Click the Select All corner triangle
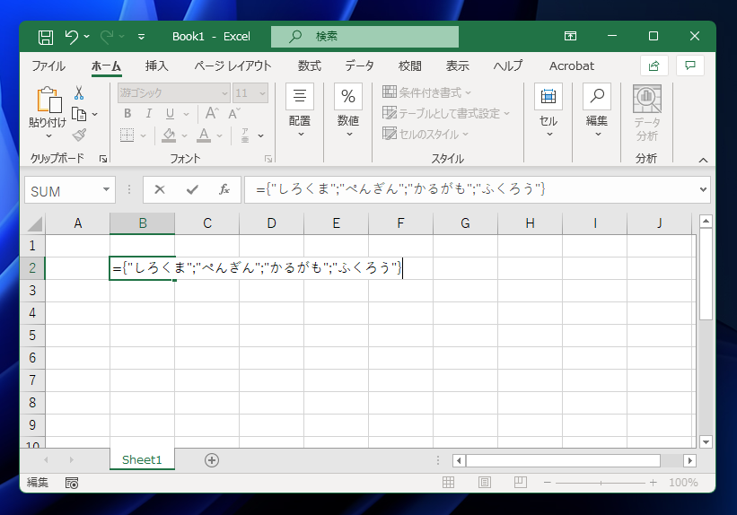737x515 pixels. [34, 223]
